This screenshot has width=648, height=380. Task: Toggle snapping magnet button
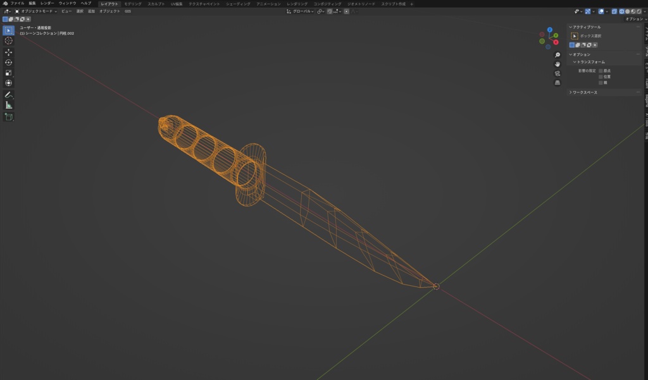[330, 11]
